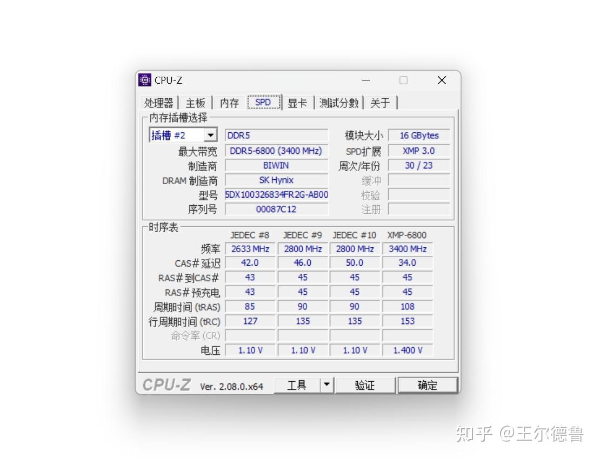Screen dimensions: 600x459
Task: Select the SPD tab
Action: click(263, 102)
